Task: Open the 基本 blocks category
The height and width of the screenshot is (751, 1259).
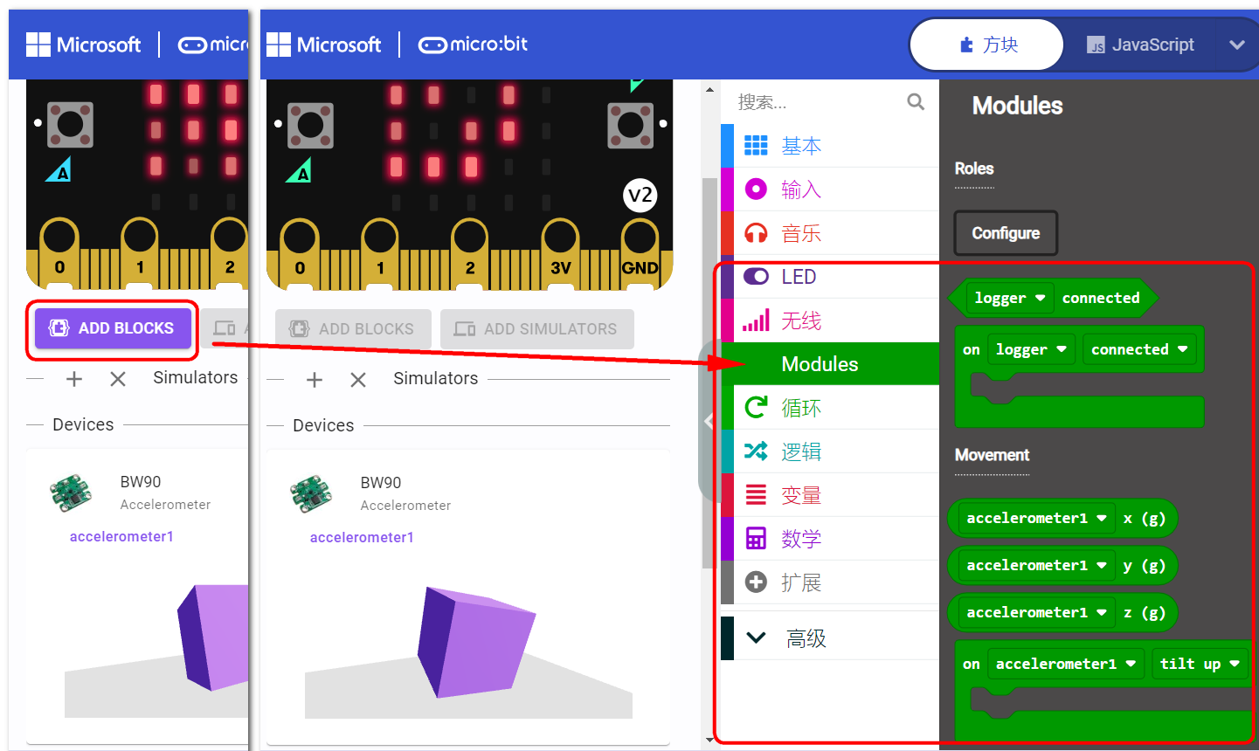Action: point(800,146)
